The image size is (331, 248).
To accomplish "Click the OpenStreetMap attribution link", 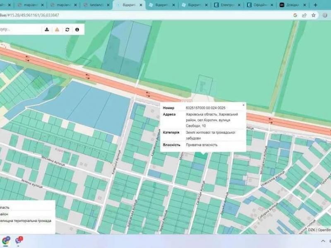I will [324, 230].
